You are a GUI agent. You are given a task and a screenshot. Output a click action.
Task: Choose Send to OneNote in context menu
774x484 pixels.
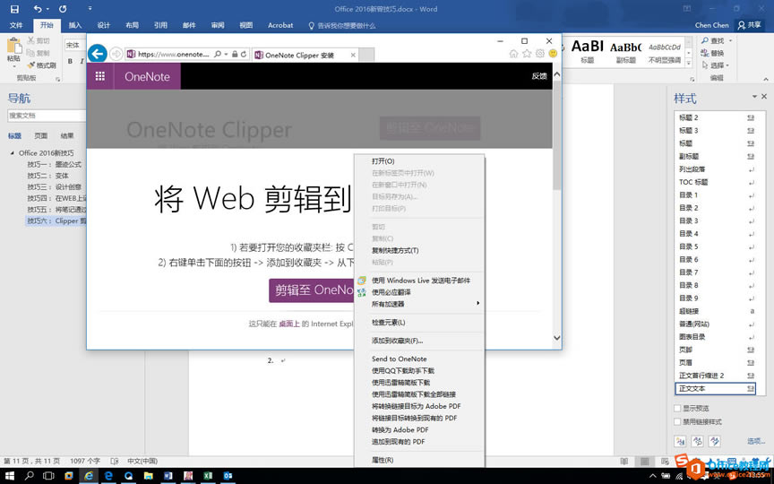click(x=400, y=359)
